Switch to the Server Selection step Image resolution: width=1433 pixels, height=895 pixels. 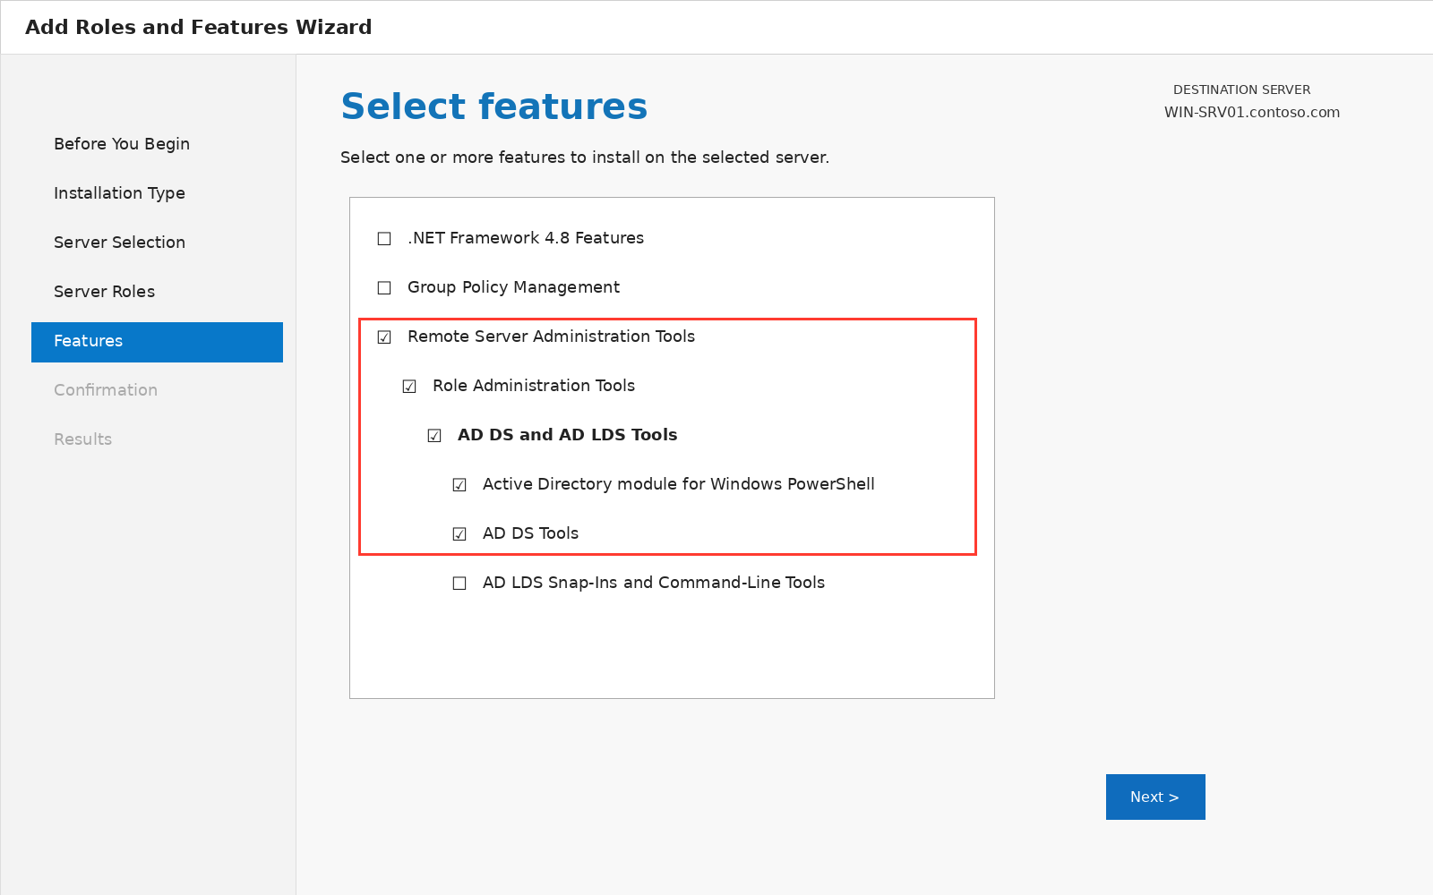(119, 243)
